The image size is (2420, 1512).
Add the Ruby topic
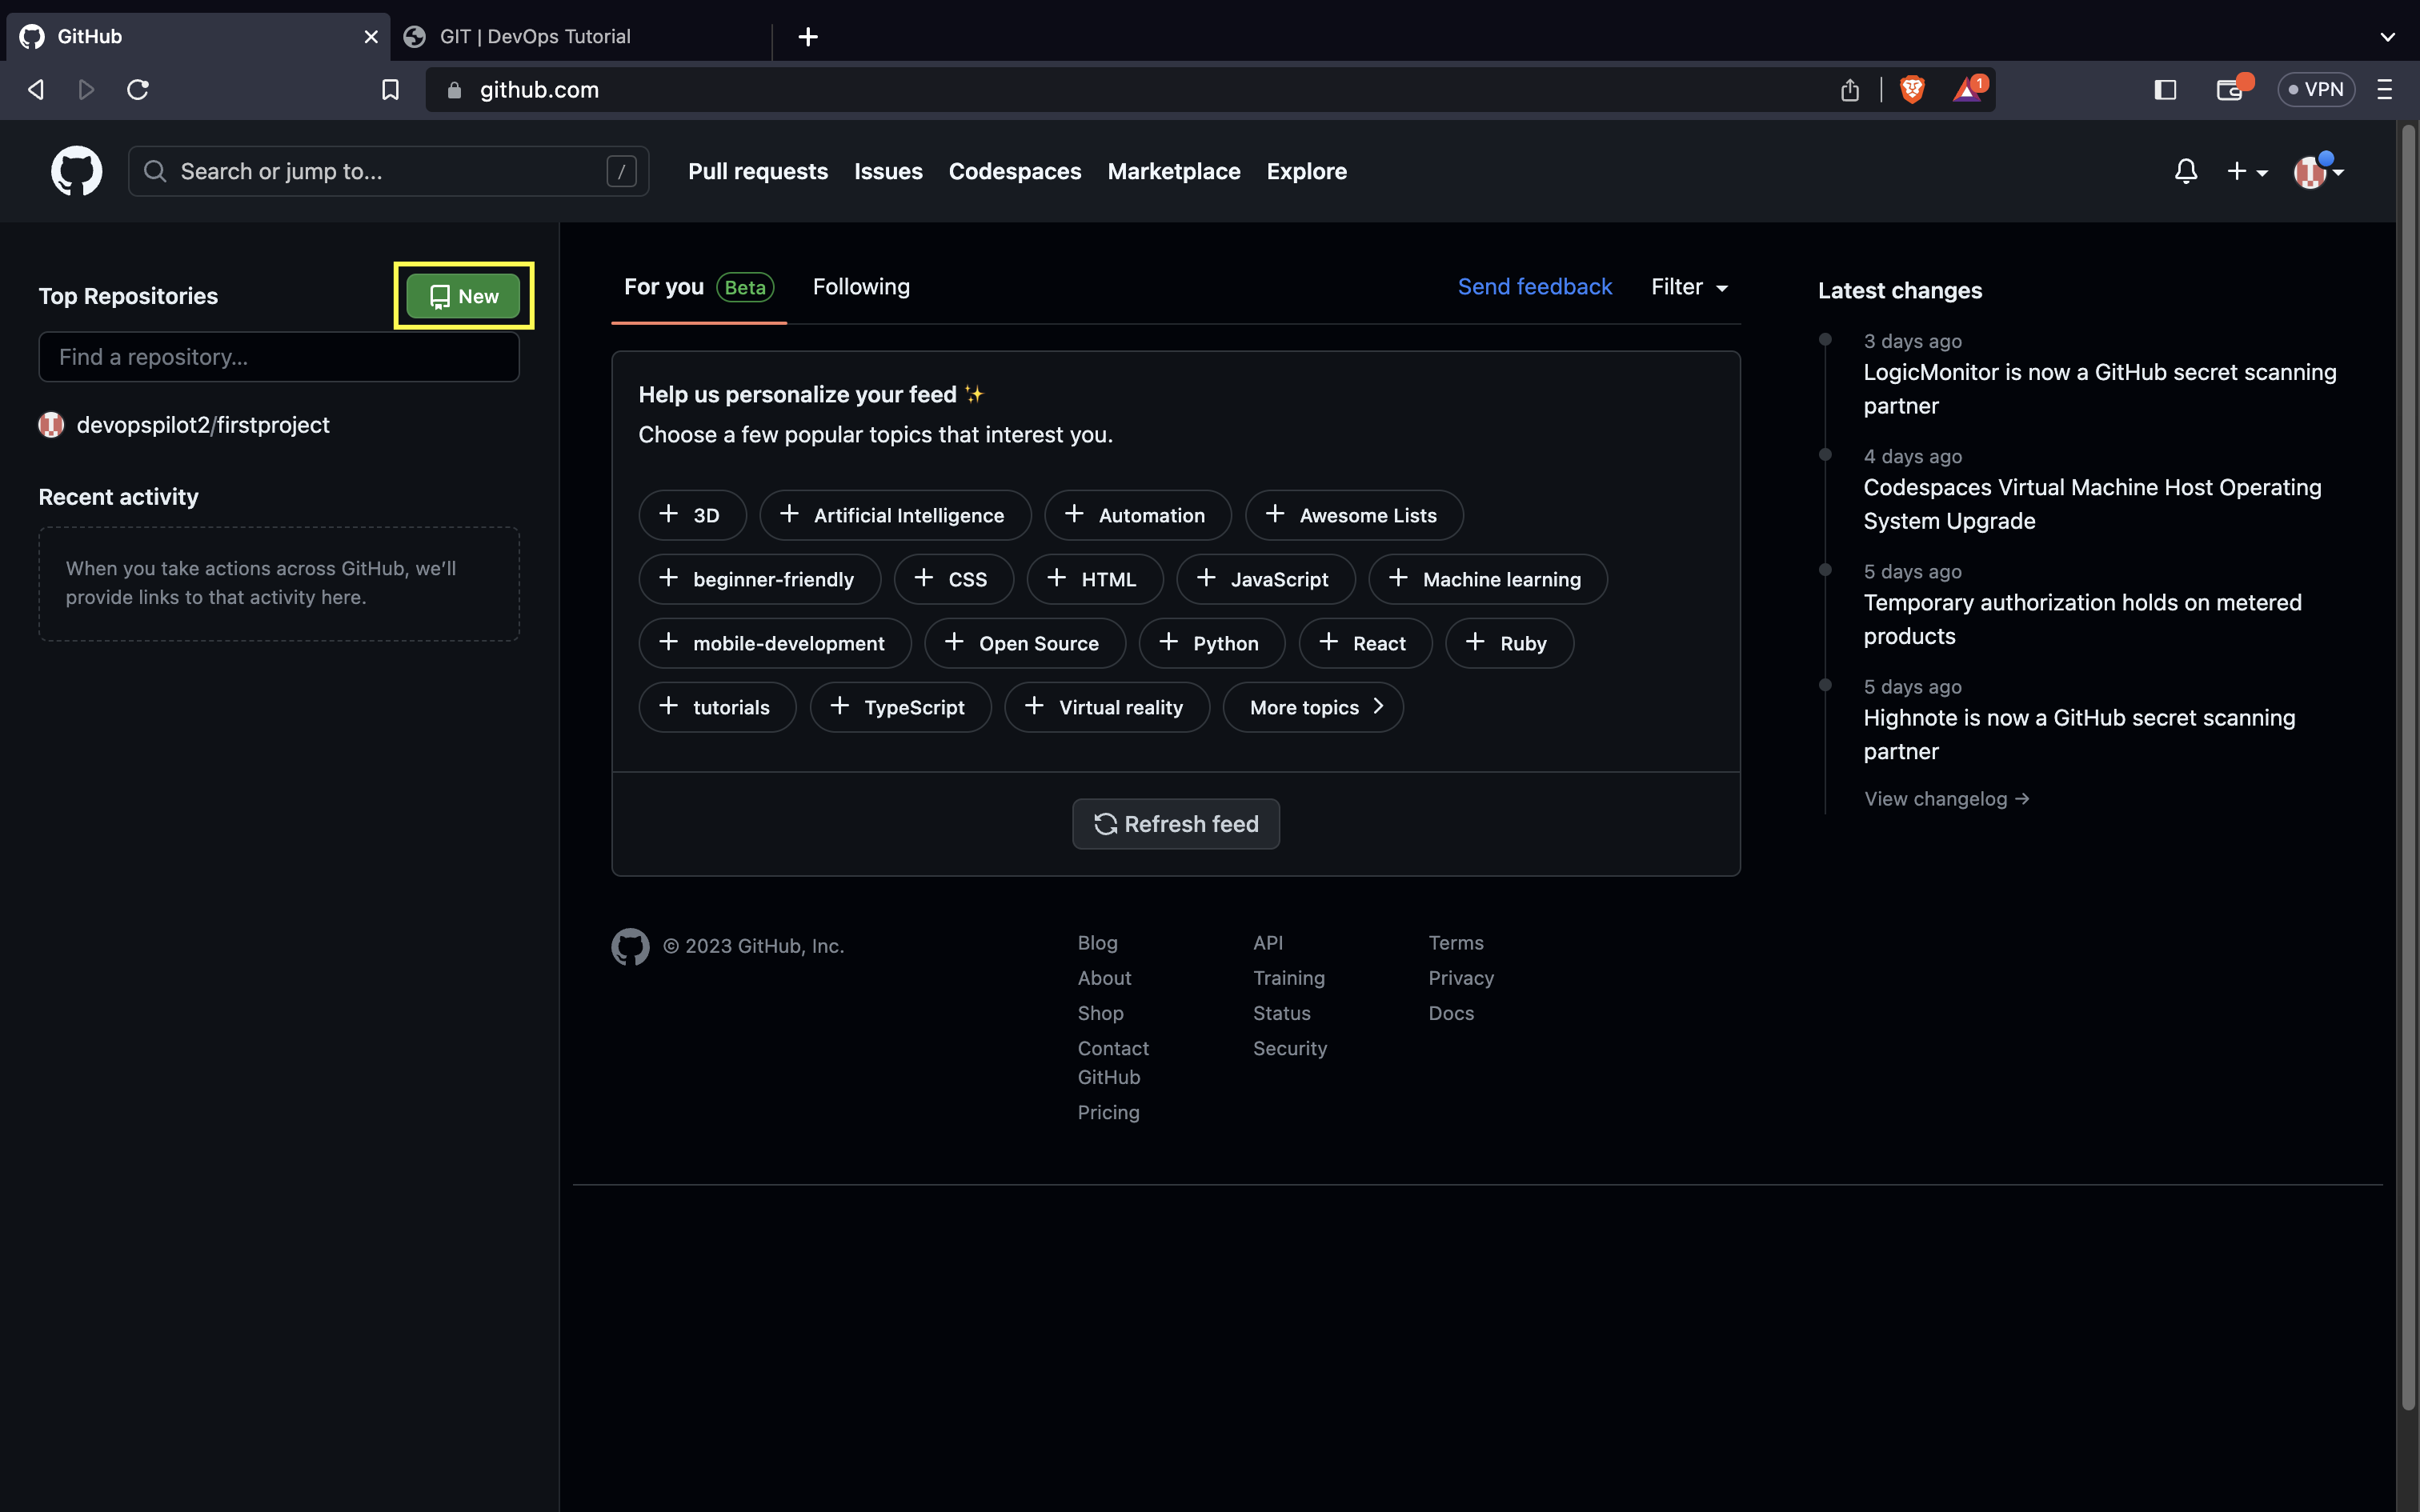pyautogui.click(x=1510, y=643)
